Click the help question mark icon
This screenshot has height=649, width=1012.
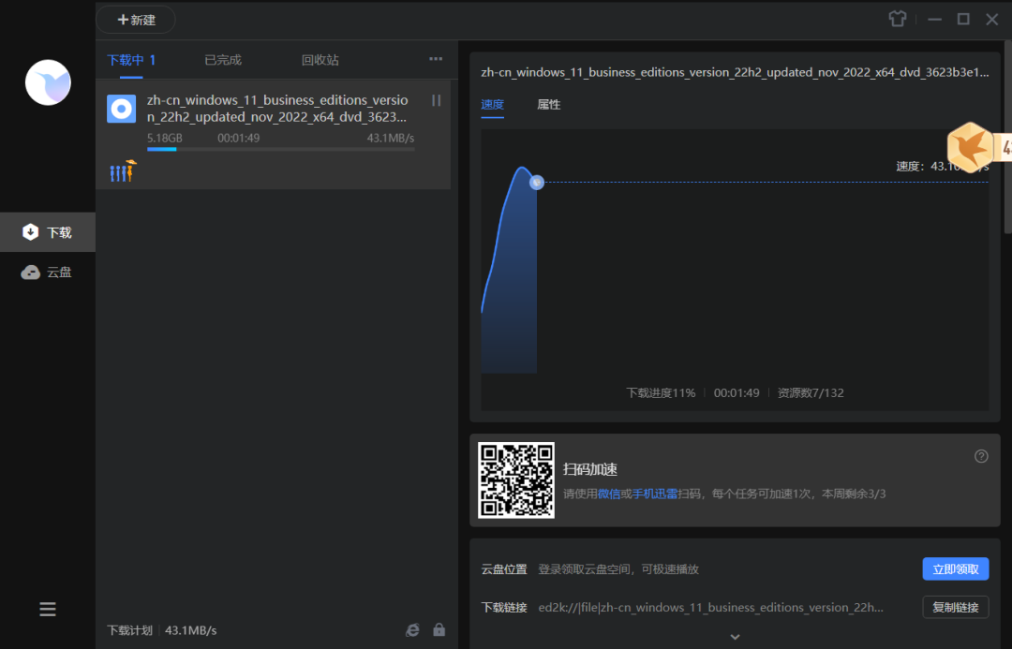(x=981, y=456)
